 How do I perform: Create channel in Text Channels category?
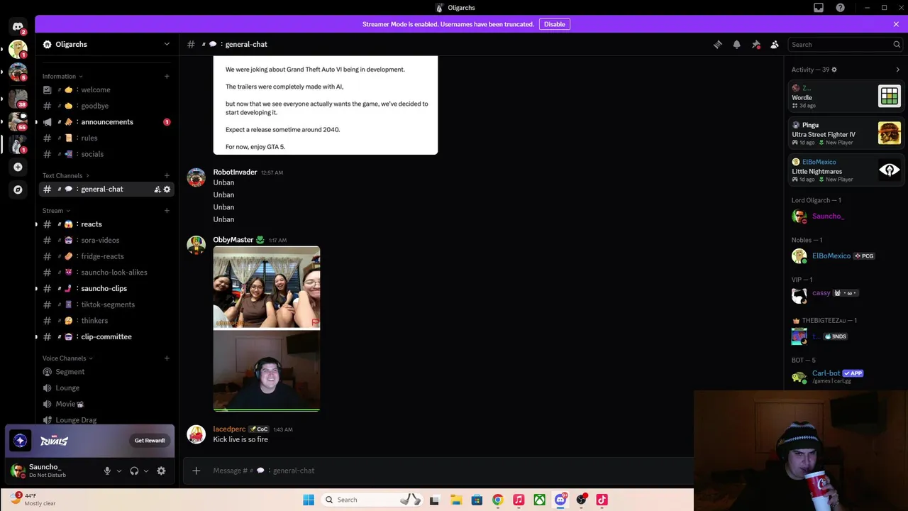click(x=167, y=175)
